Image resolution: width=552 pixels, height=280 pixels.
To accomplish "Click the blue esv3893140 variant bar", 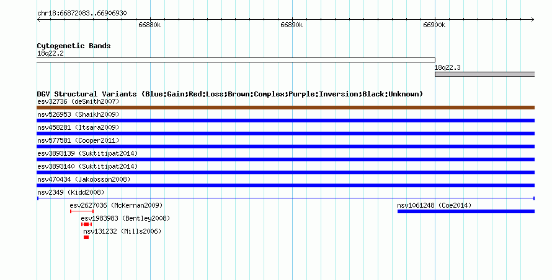I will 285,172.
